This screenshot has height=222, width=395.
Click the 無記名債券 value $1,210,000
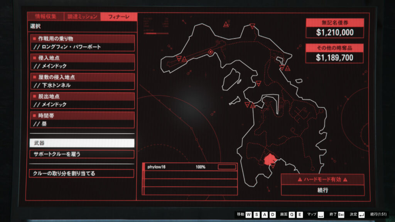(x=335, y=32)
